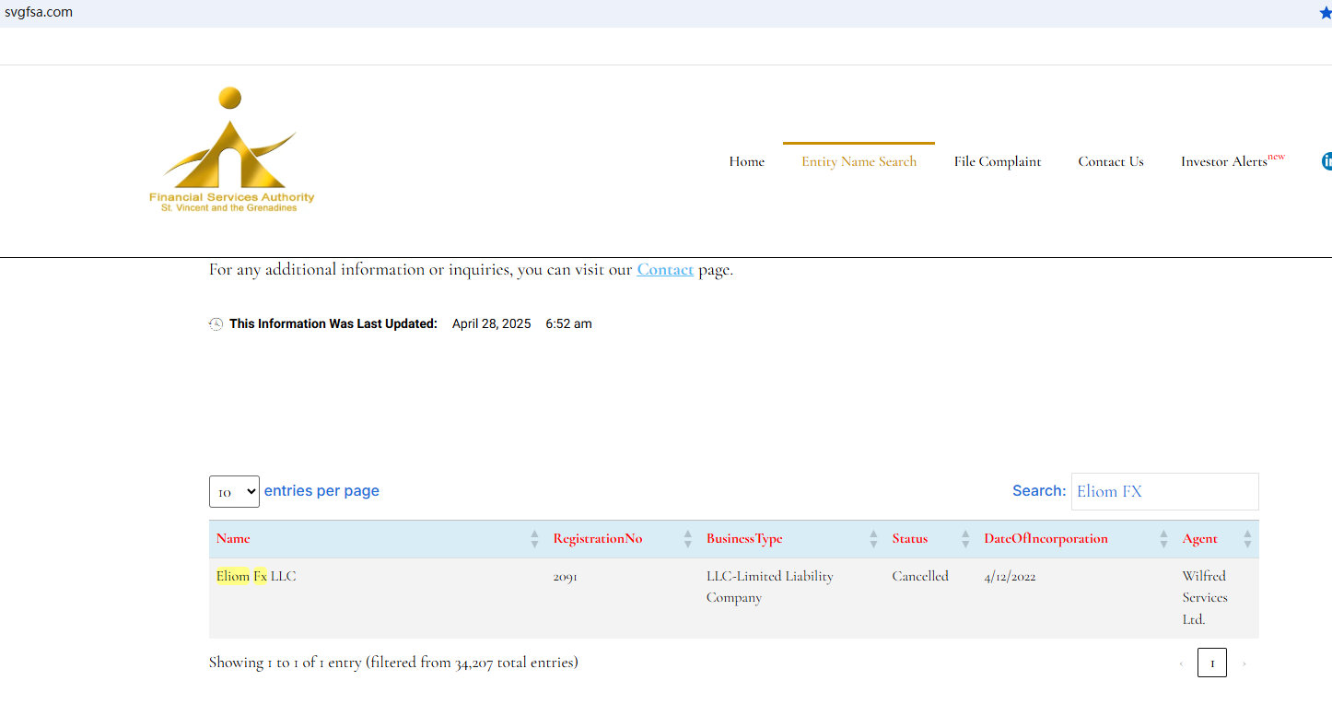The height and width of the screenshot is (704, 1332).
Task: Go to the Home menu item
Action: click(747, 161)
